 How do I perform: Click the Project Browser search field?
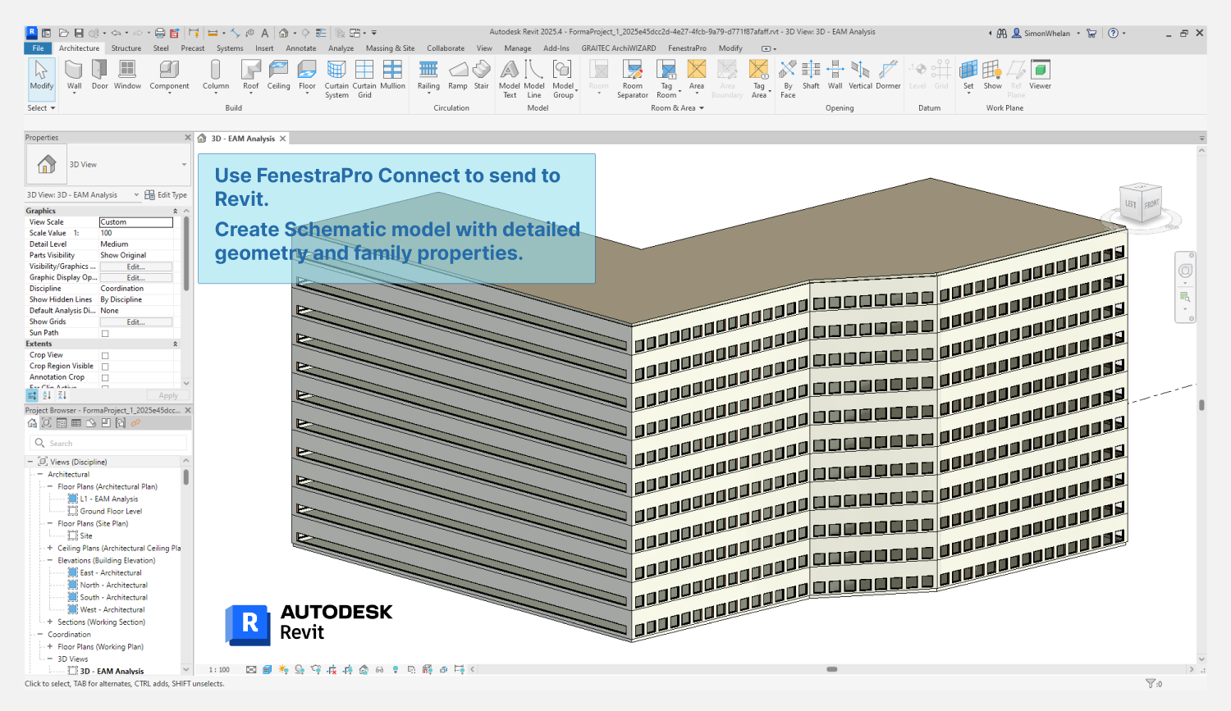click(x=108, y=443)
